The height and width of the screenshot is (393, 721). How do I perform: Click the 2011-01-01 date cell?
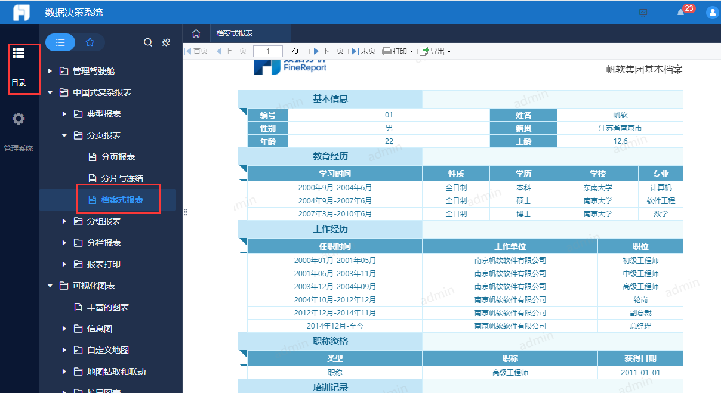(640, 373)
